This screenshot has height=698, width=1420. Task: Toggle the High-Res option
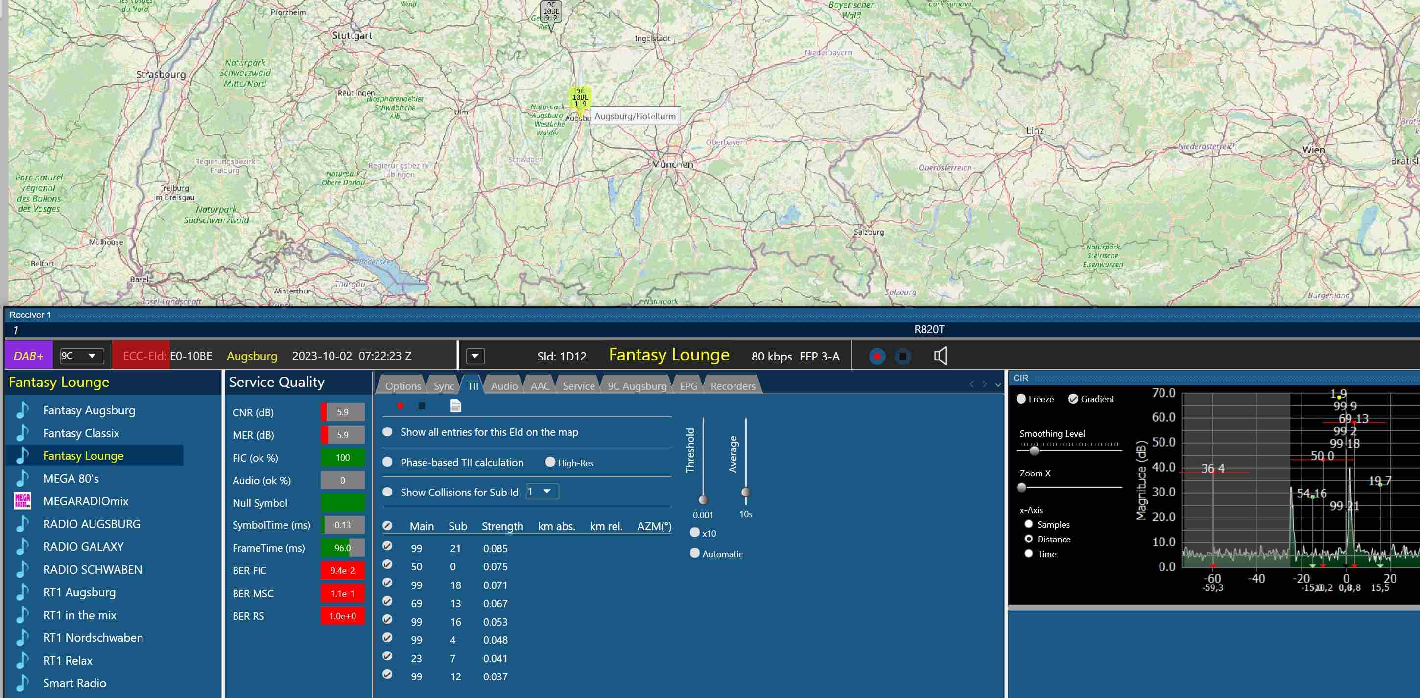point(550,462)
